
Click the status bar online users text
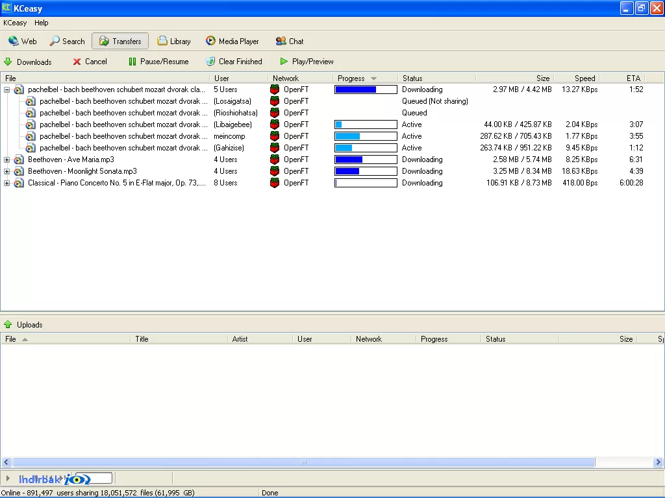(x=98, y=493)
